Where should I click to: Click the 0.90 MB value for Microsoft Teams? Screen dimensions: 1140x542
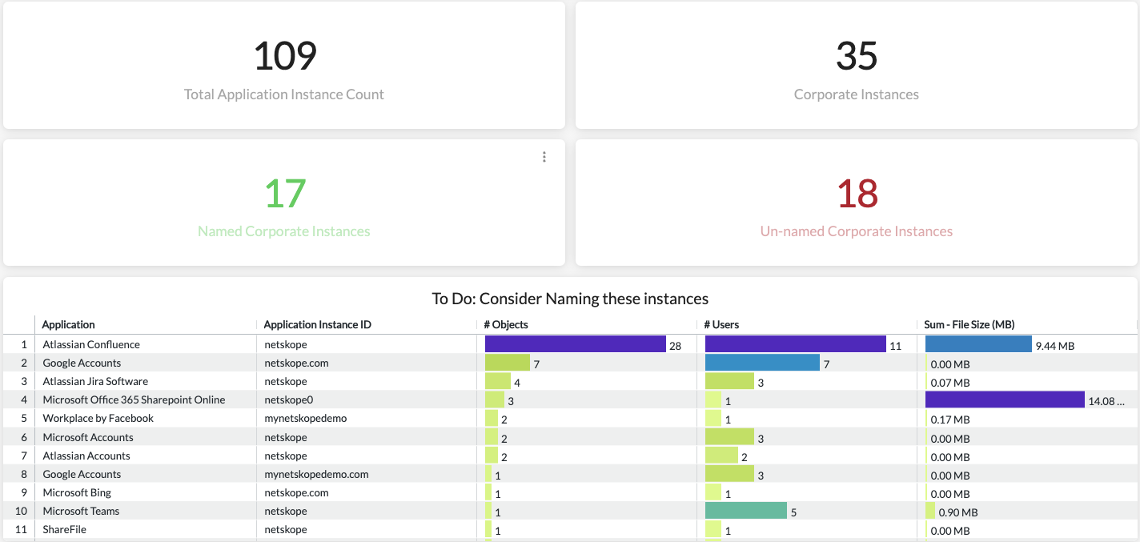pos(958,512)
